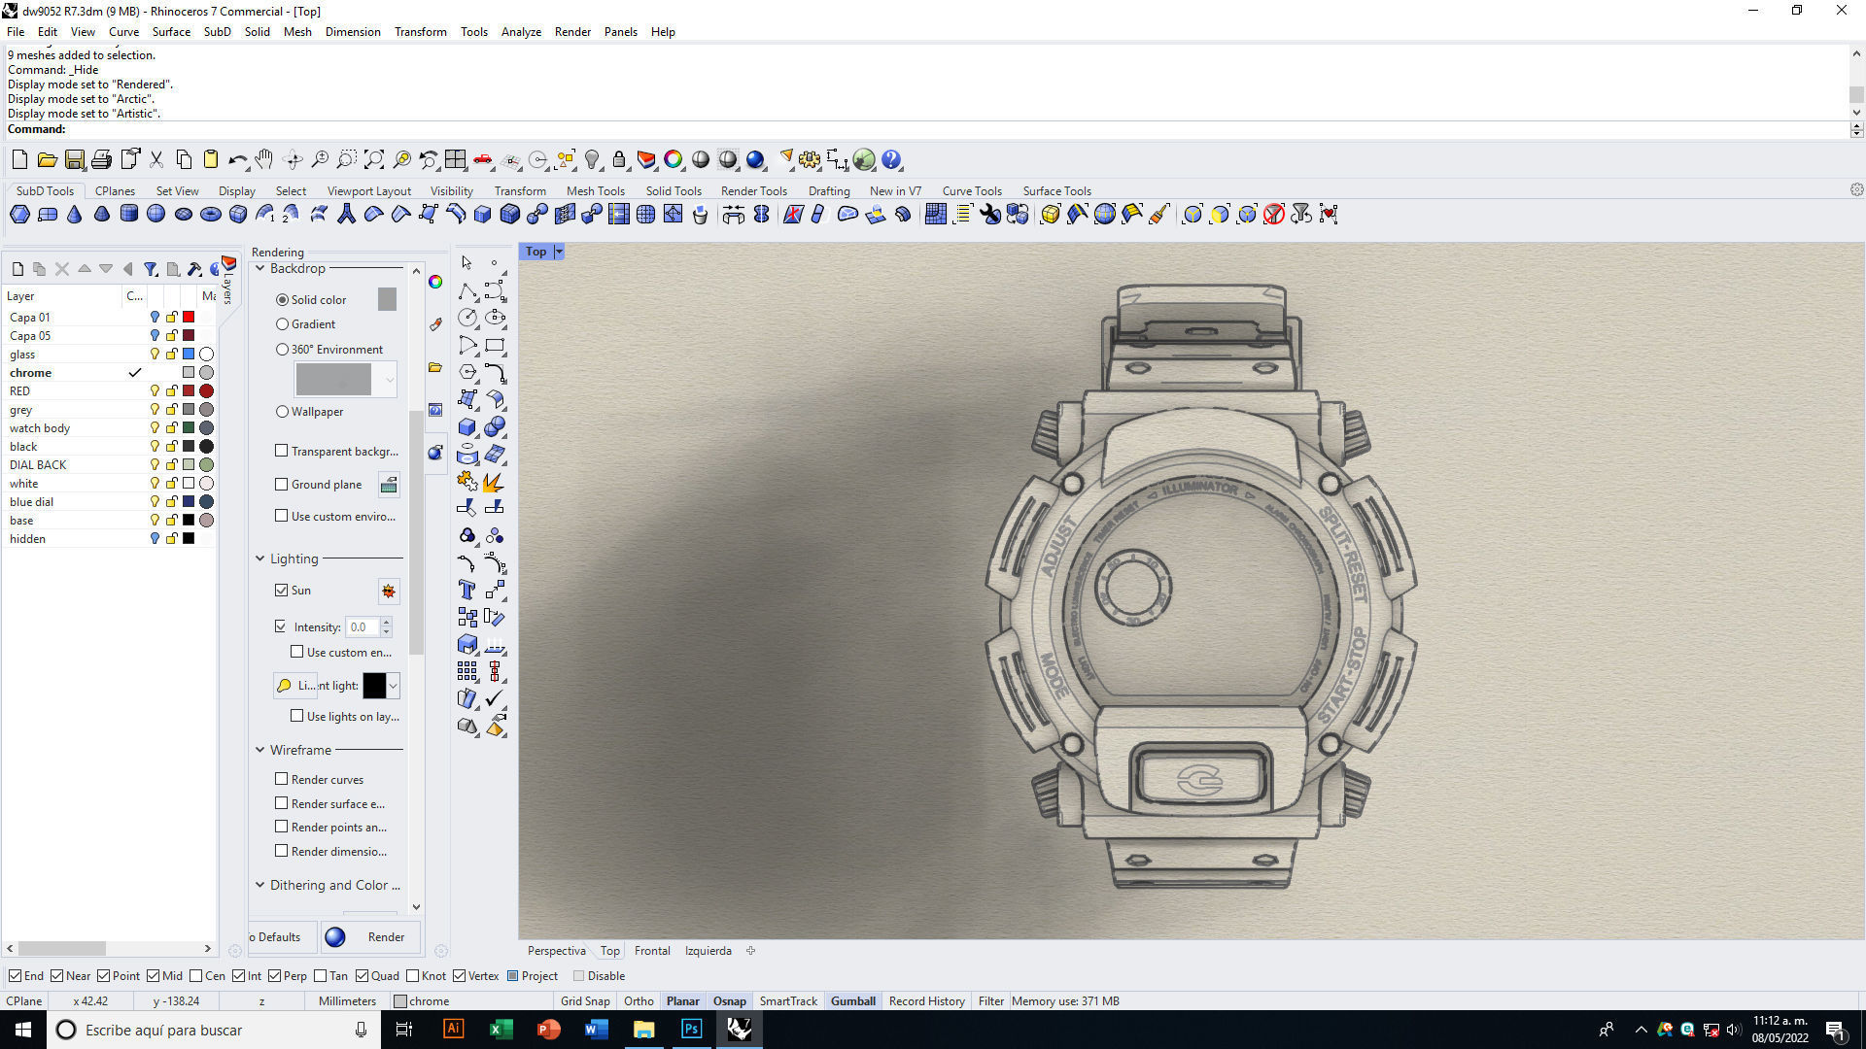Enable the Ground plane checkbox
Image resolution: width=1866 pixels, height=1049 pixels.
pyautogui.click(x=282, y=484)
